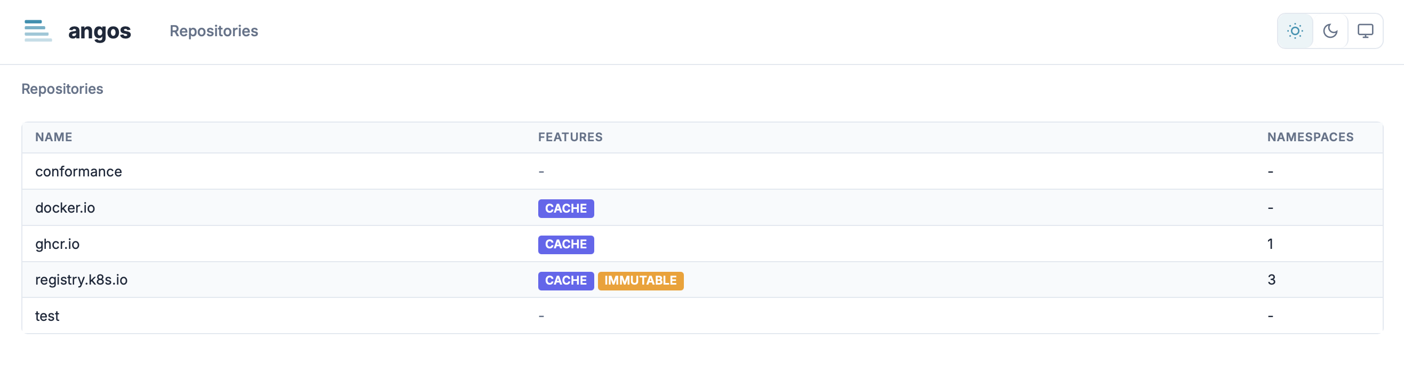Select the NAME column header

pos(53,137)
